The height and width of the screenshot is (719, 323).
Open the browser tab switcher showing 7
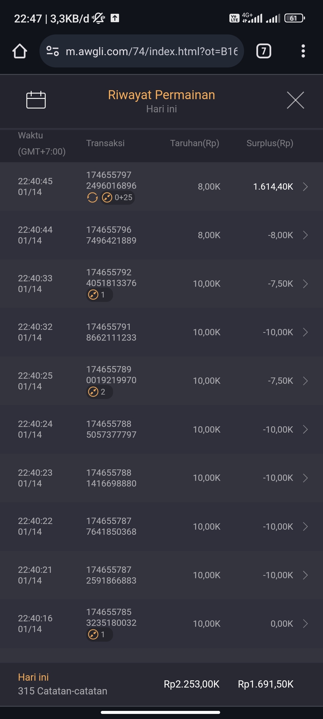(x=263, y=51)
